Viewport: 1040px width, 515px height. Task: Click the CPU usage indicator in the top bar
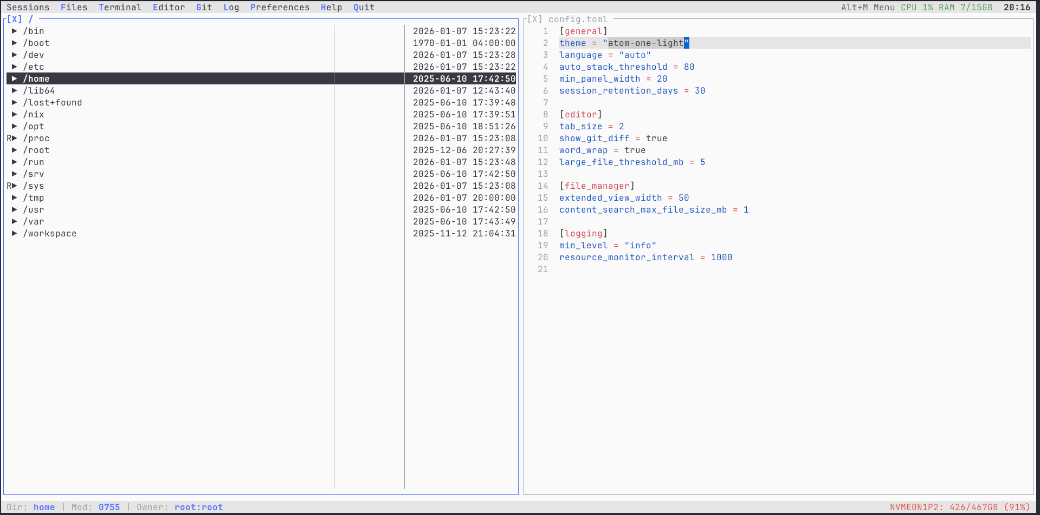[916, 7]
